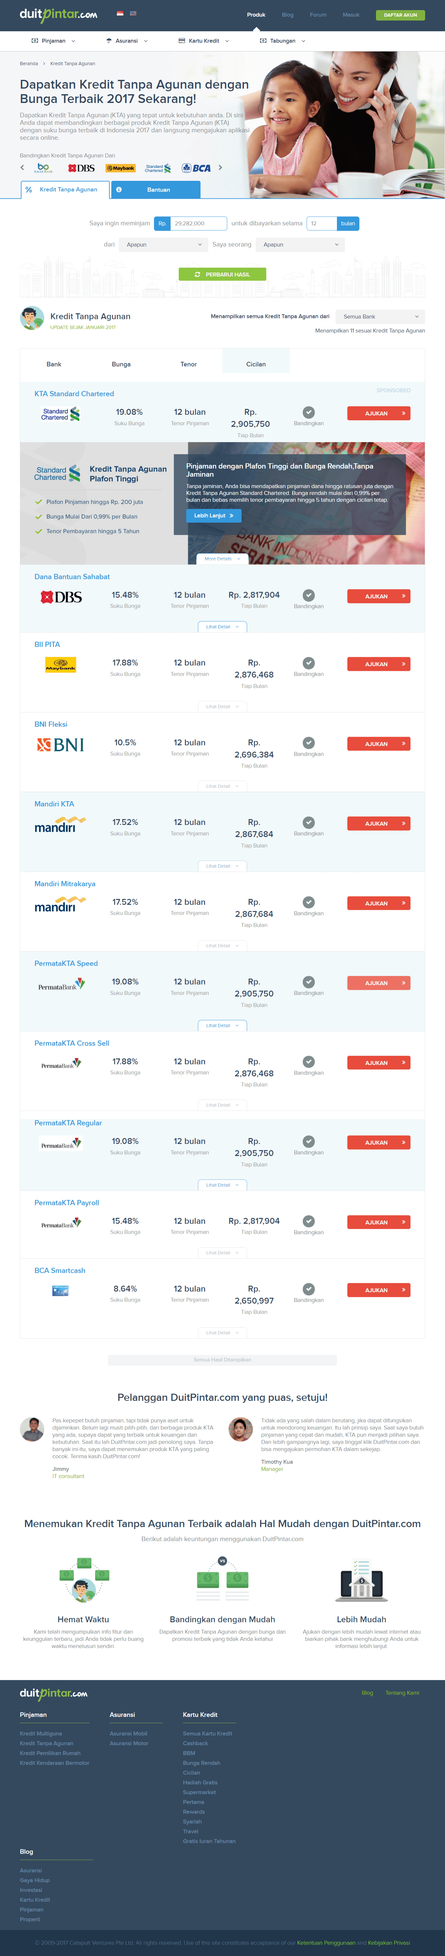Open the Pinjaman navigation dropdown
Viewport: 445px width, 1956px height.
coord(53,41)
